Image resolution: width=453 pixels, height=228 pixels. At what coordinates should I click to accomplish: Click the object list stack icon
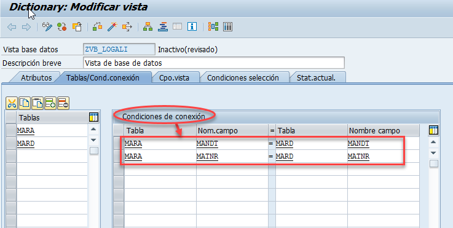coord(163,26)
